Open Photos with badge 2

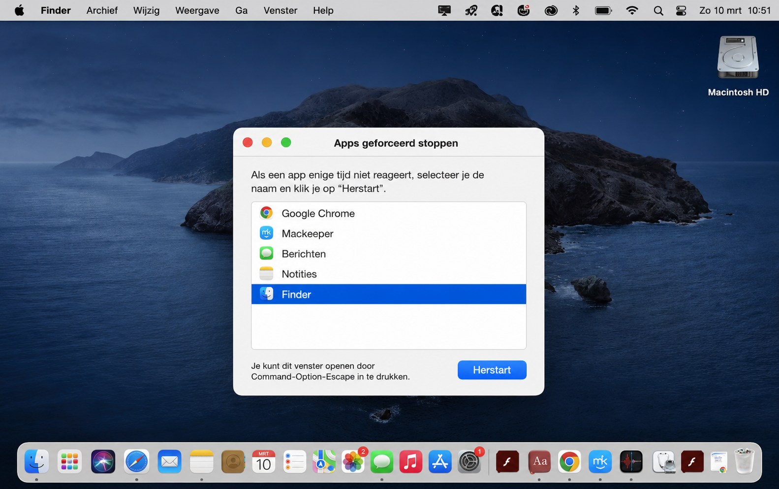click(353, 462)
